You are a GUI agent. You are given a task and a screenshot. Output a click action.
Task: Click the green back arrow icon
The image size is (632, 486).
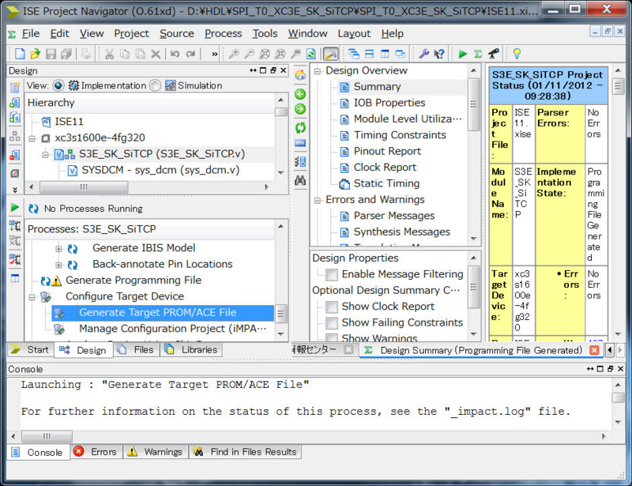click(x=300, y=94)
